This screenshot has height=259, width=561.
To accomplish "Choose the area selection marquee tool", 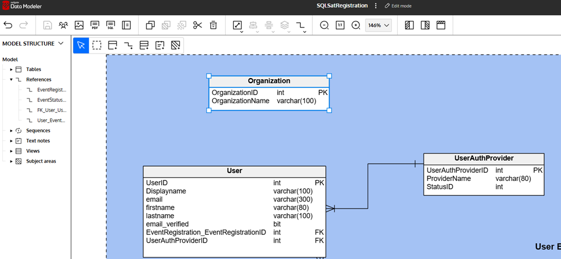I will pos(97,45).
